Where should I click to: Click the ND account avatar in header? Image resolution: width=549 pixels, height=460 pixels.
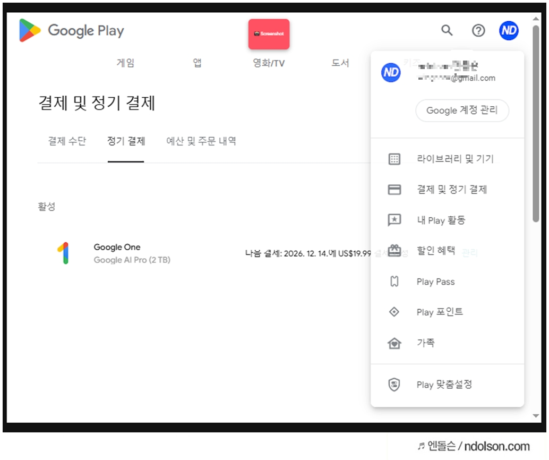(x=509, y=30)
